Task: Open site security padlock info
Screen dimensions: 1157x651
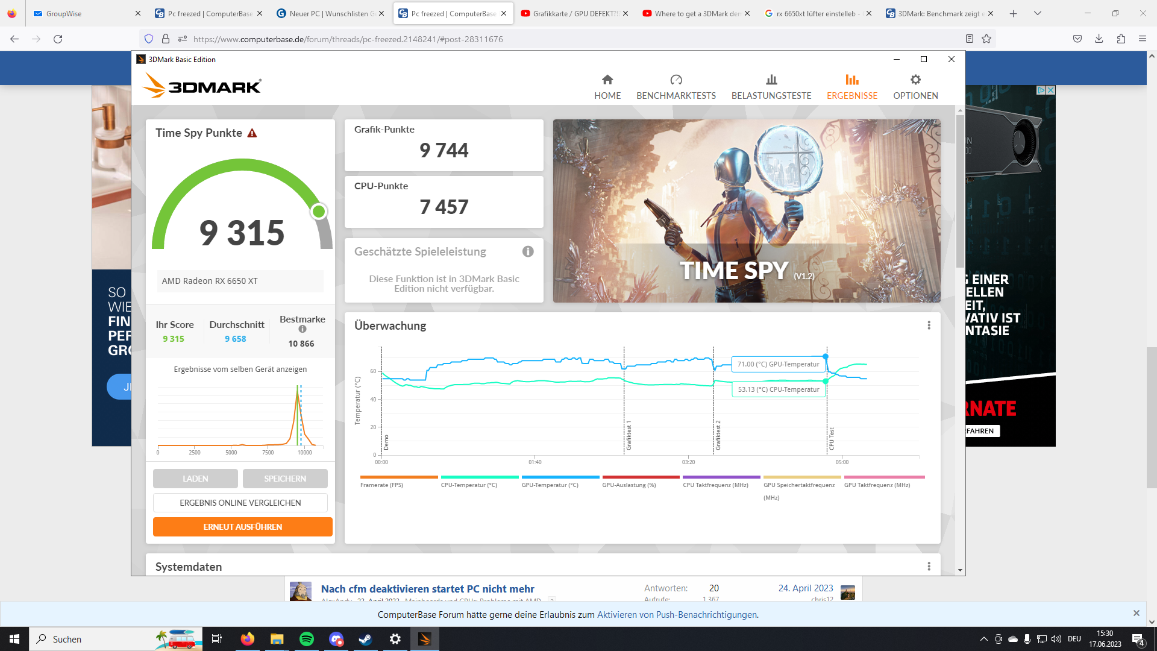Action: (x=166, y=39)
